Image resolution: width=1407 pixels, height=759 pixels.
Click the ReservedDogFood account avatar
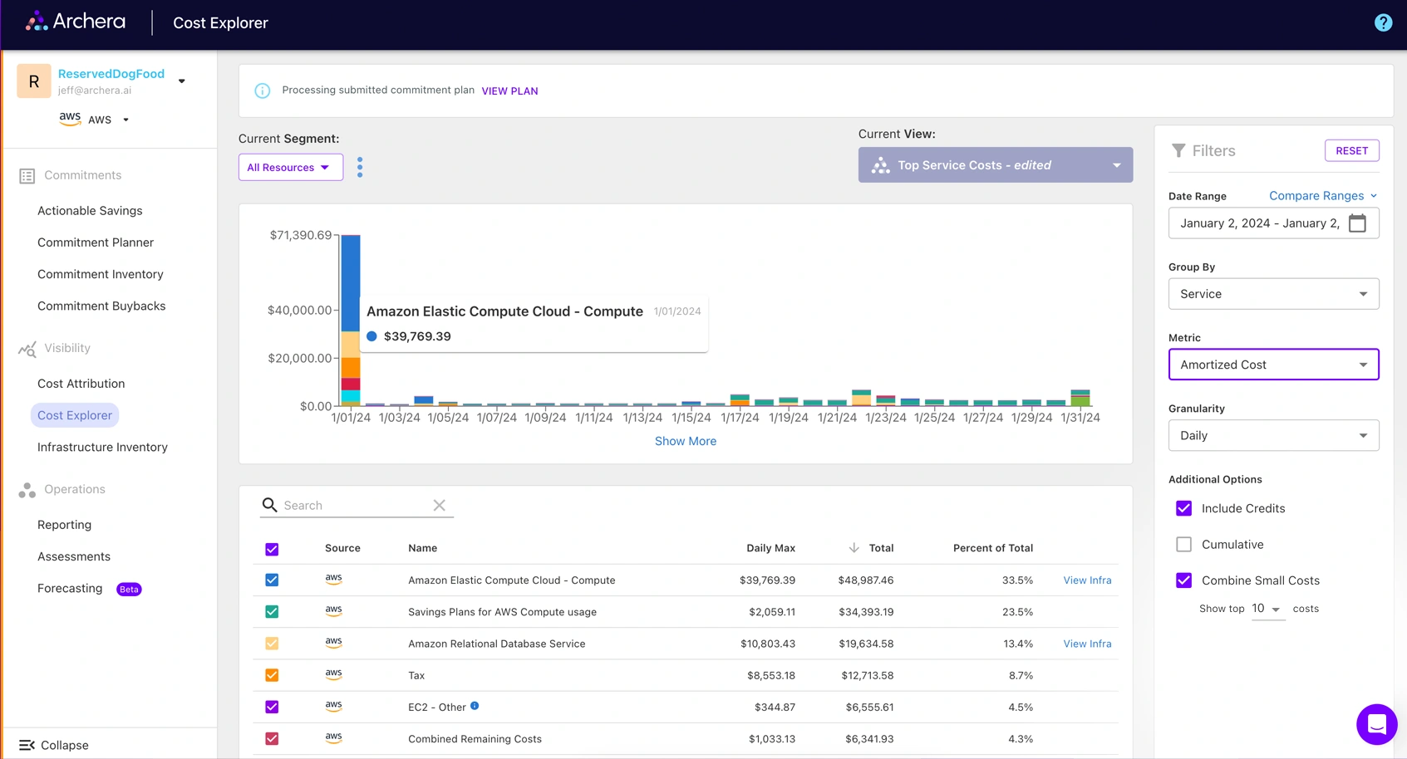34,81
